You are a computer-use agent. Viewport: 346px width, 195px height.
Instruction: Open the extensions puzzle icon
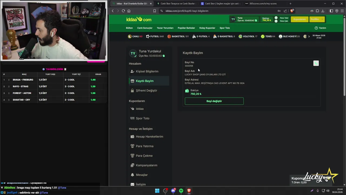[317, 11]
